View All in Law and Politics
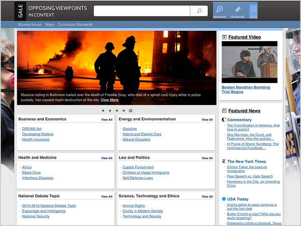This screenshot has height=226, width=301. [x=207, y=158]
